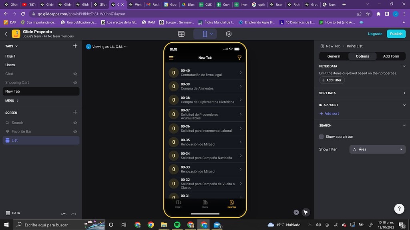
Task: Enable the Show search bar checkbox
Action: click(x=321, y=137)
